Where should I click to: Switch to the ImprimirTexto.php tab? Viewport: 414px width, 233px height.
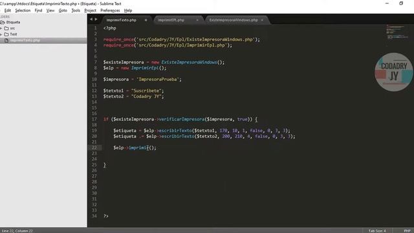click(122, 20)
